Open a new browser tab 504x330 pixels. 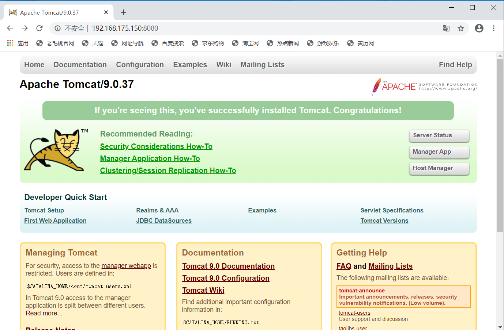(x=124, y=12)
